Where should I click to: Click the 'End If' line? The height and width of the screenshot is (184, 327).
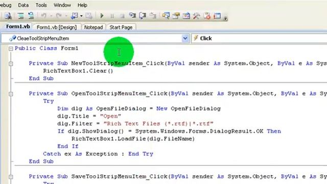pos(68,146)
